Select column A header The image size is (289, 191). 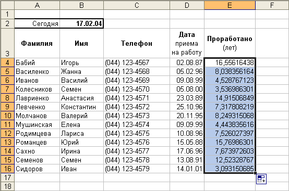pos(37,5)
